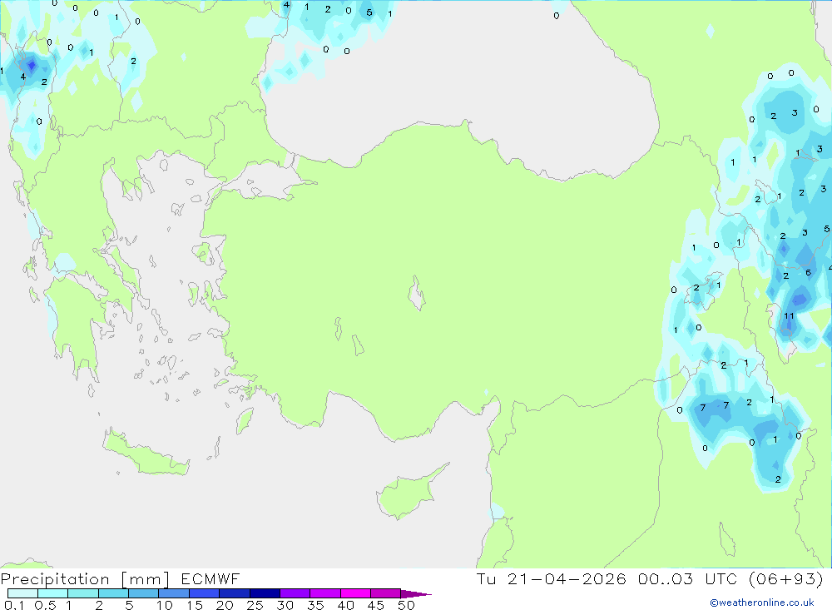The image size is (832, 610).
Task: Select the '35' legend scale label
Action: point(315,605)
